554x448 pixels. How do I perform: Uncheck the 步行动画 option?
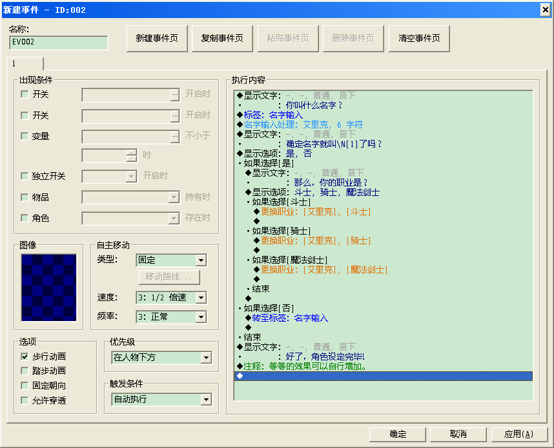[x=25, y=356]
